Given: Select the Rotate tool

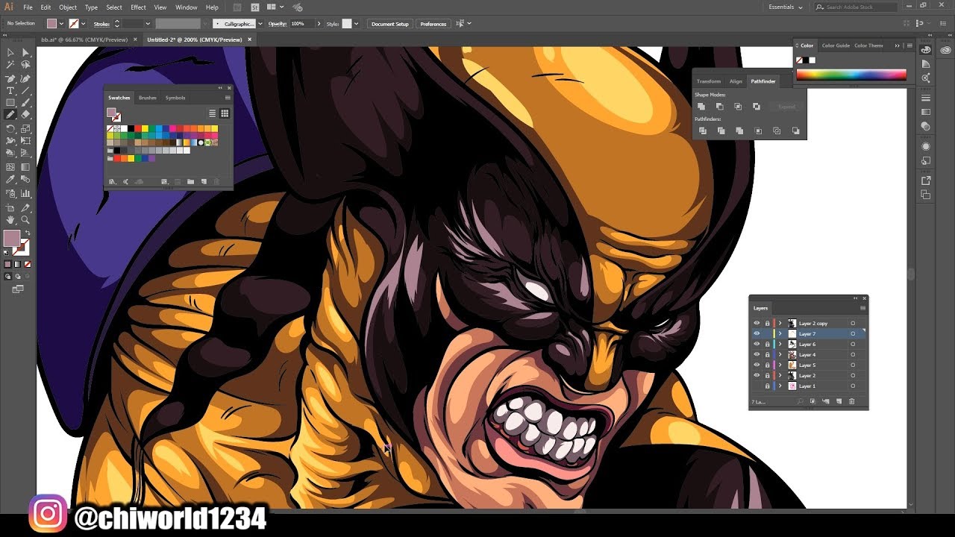Looking at the screenshot, I should pyautogui.click(x=10, y=129).
